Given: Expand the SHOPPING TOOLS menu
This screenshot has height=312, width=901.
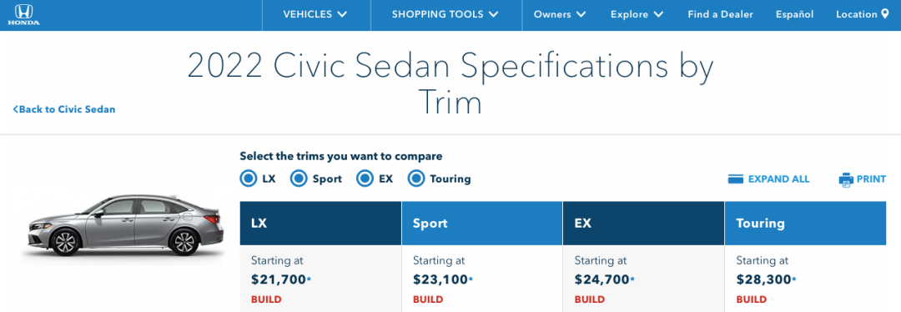Looking at the screenshot, I should click(445, 15).
